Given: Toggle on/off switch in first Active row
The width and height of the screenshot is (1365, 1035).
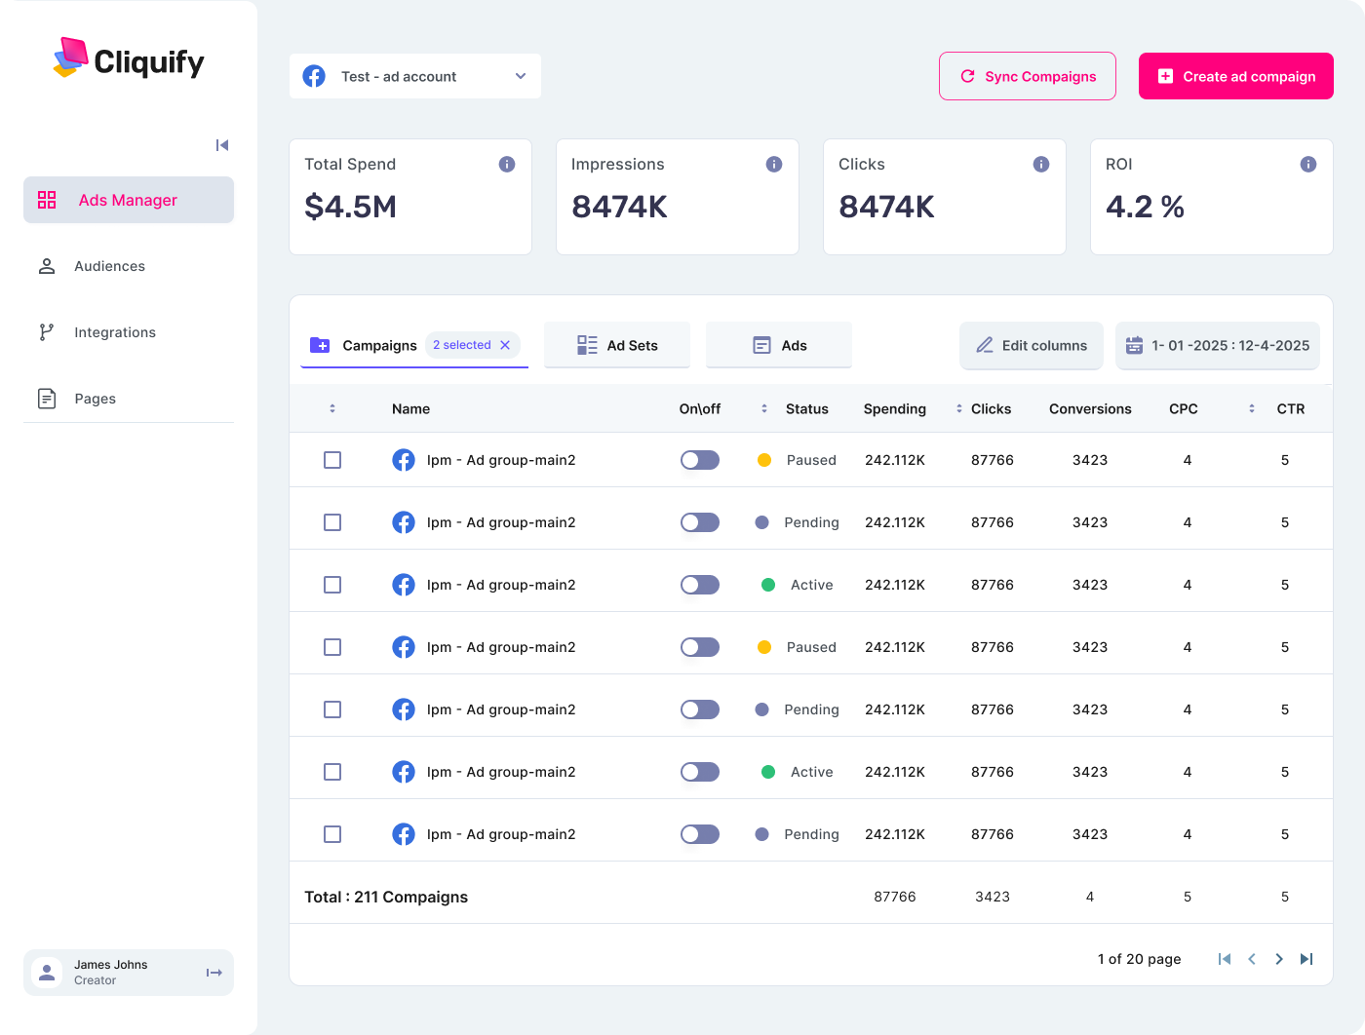Looking at the screenshot, I should coord(700,585).
